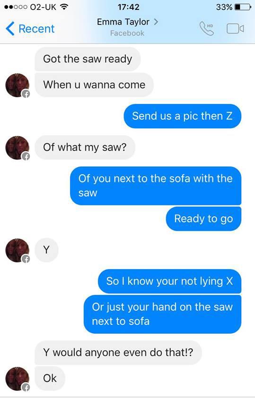Tap the 17:42 clock in status bar
Image resolution: width=255 pixels, height=398 pixels.
tap(128, 7)
